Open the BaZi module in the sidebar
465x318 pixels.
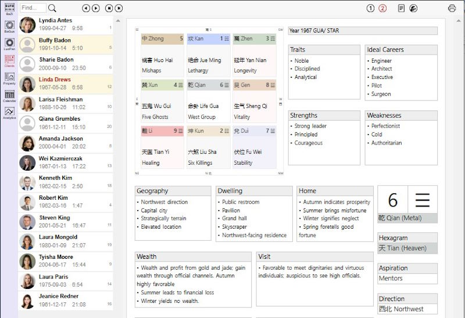pos(9,9)
